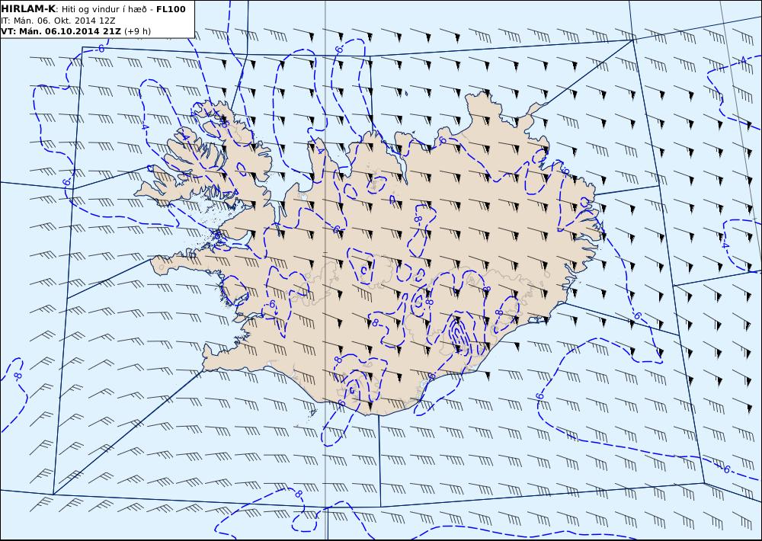Click the FL100 flight level label
Image resolution: width=762 pixels, height=541 pixels.
[x=171, y=9]
